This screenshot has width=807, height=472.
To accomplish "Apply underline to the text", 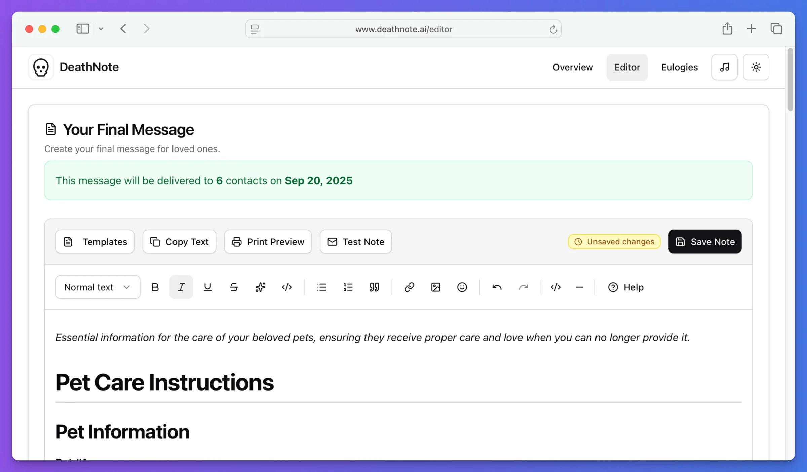I will [207, 287].
